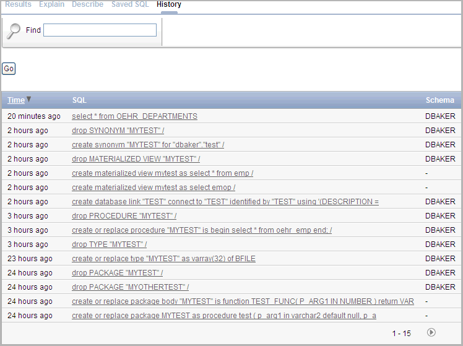Open materialized view 'select * from emp' statement
This screenshot has width=463, height=346.
(x=163, y=173)
